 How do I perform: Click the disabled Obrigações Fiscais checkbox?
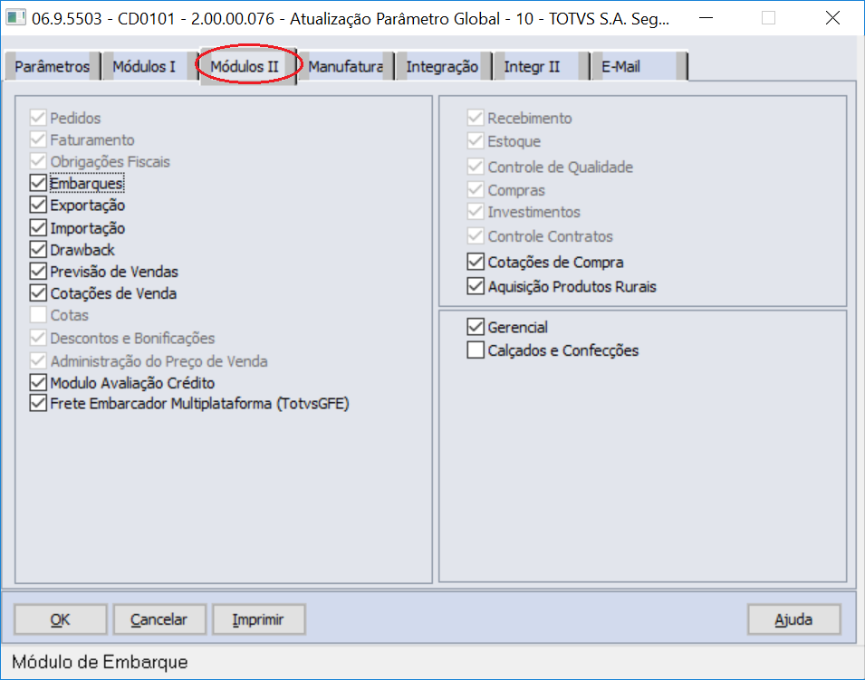tap(38, 161)
